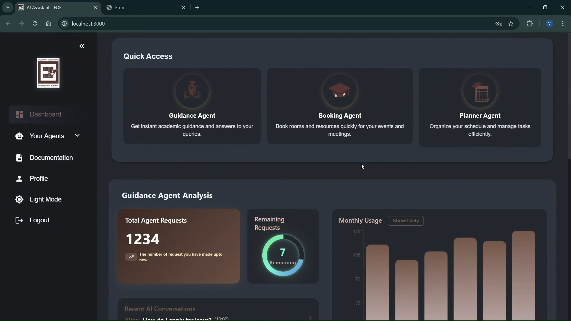
Task: Click the Documentation file icon
Action: click(x=19, y=158)
